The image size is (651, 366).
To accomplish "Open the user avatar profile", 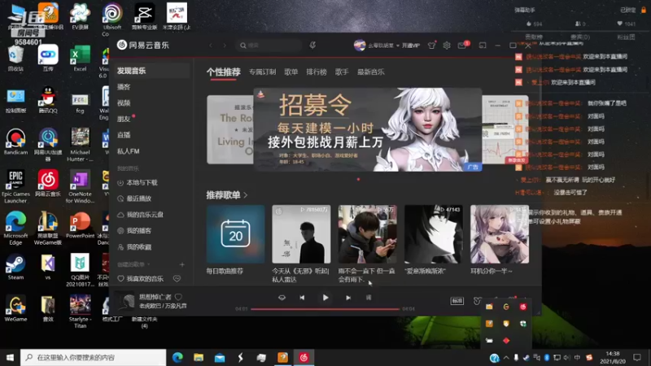I will tap(360, 46).
